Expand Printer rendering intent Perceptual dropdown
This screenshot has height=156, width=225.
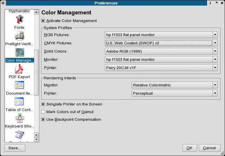coord(174,93)
